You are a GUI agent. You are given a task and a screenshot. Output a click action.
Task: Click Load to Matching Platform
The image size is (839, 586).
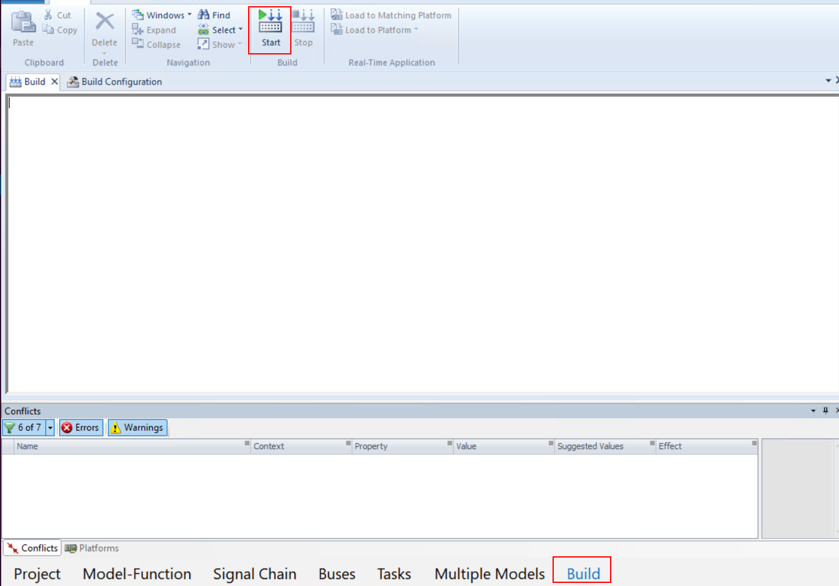pyautogui.click(x=392, y=15)
